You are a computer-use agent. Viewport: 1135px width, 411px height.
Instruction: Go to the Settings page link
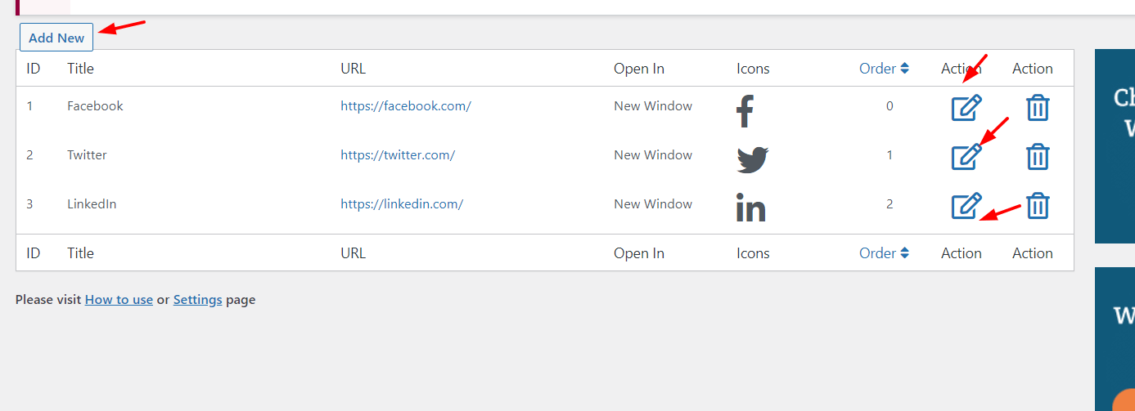pyautogui.click(x=197, y=300)
